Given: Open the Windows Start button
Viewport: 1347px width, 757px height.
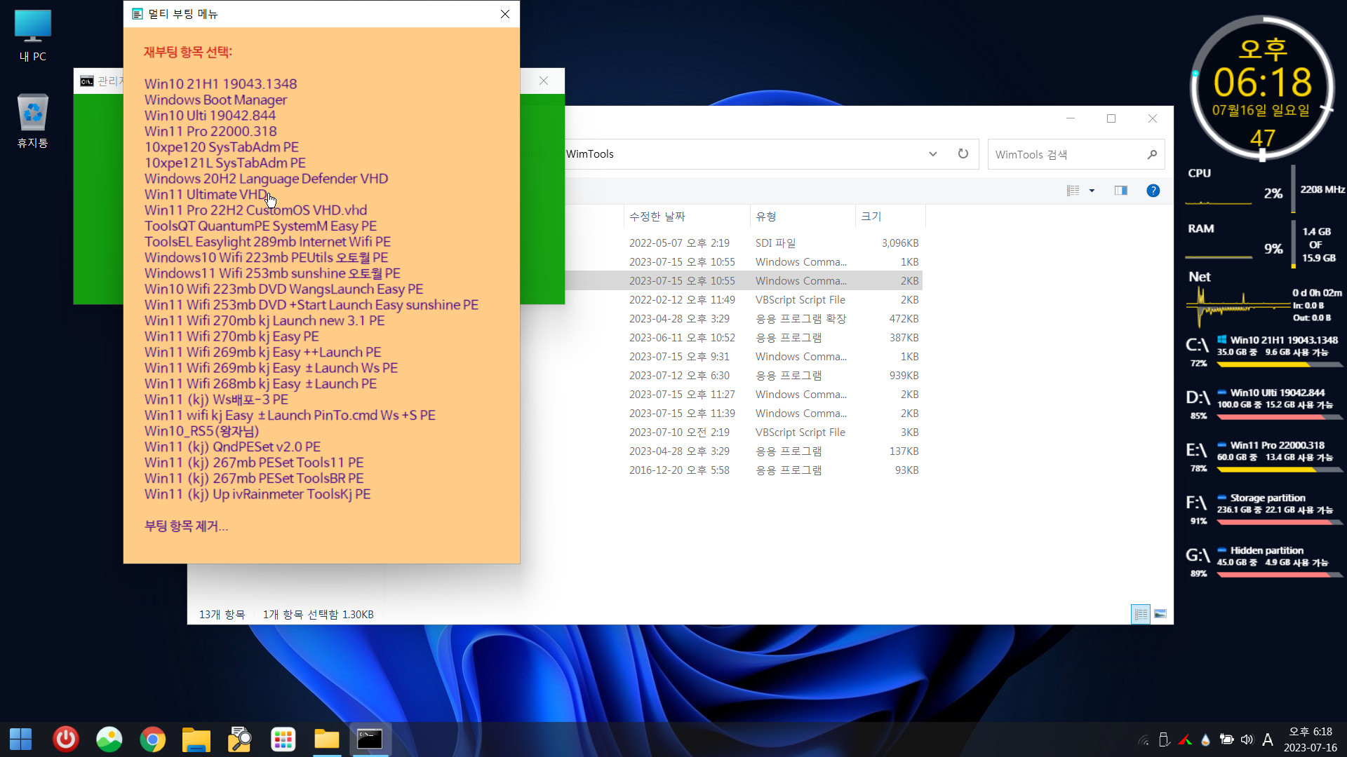Looking at the screenshot, I should coord(21,739).
